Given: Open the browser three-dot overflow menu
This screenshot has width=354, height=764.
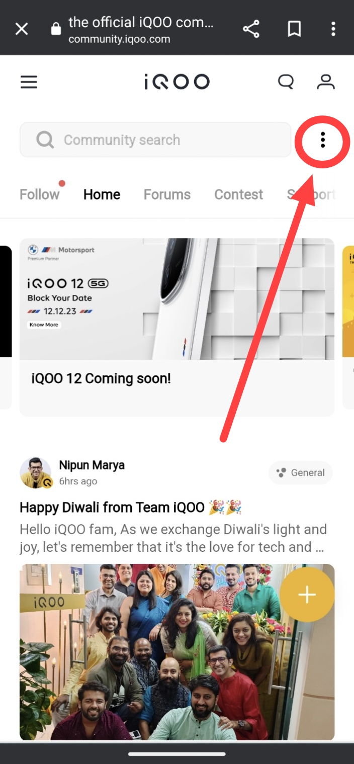Looking at the screenshot, I should (333, 28).
